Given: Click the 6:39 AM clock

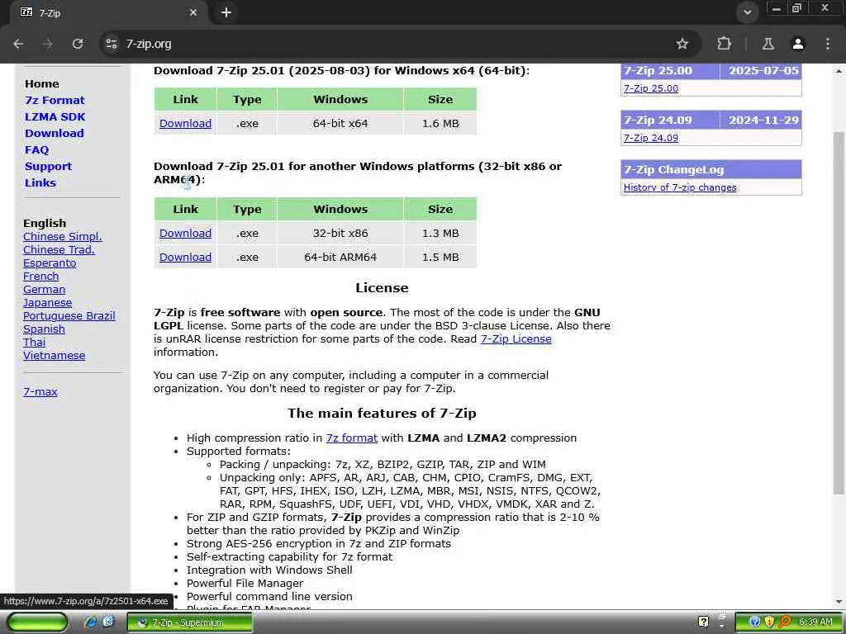Looking at the screenshot, I should click(815, 622).
